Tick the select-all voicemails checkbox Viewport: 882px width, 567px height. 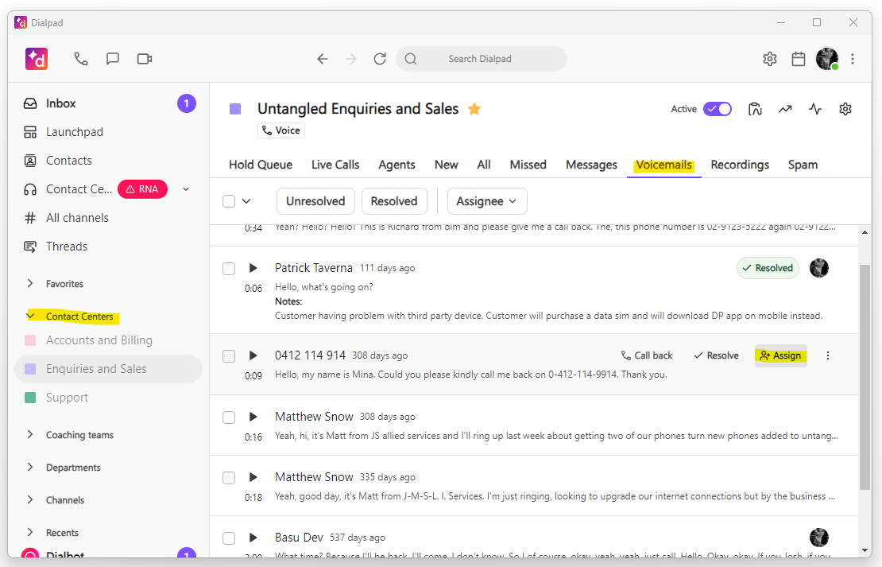(x=228, y=201)
